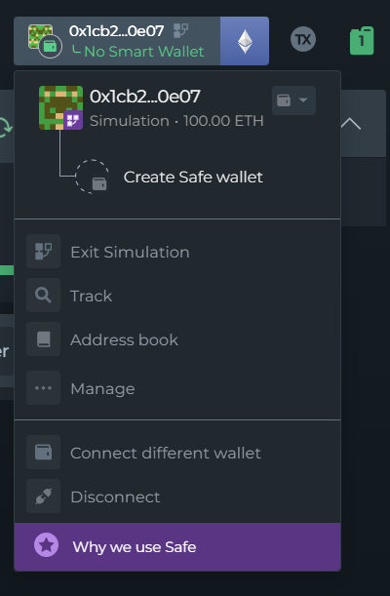Click the Disconnect plug icon

(x=43, y=497)
